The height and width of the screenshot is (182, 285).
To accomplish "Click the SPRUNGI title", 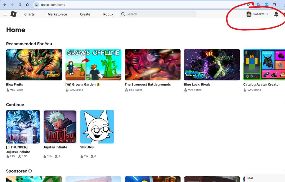I will (x=87, y=147).
